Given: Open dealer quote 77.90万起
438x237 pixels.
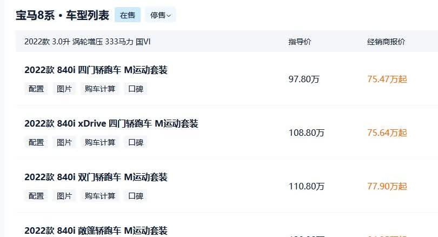Looking at the screenshot, I should tap(387, 187).
